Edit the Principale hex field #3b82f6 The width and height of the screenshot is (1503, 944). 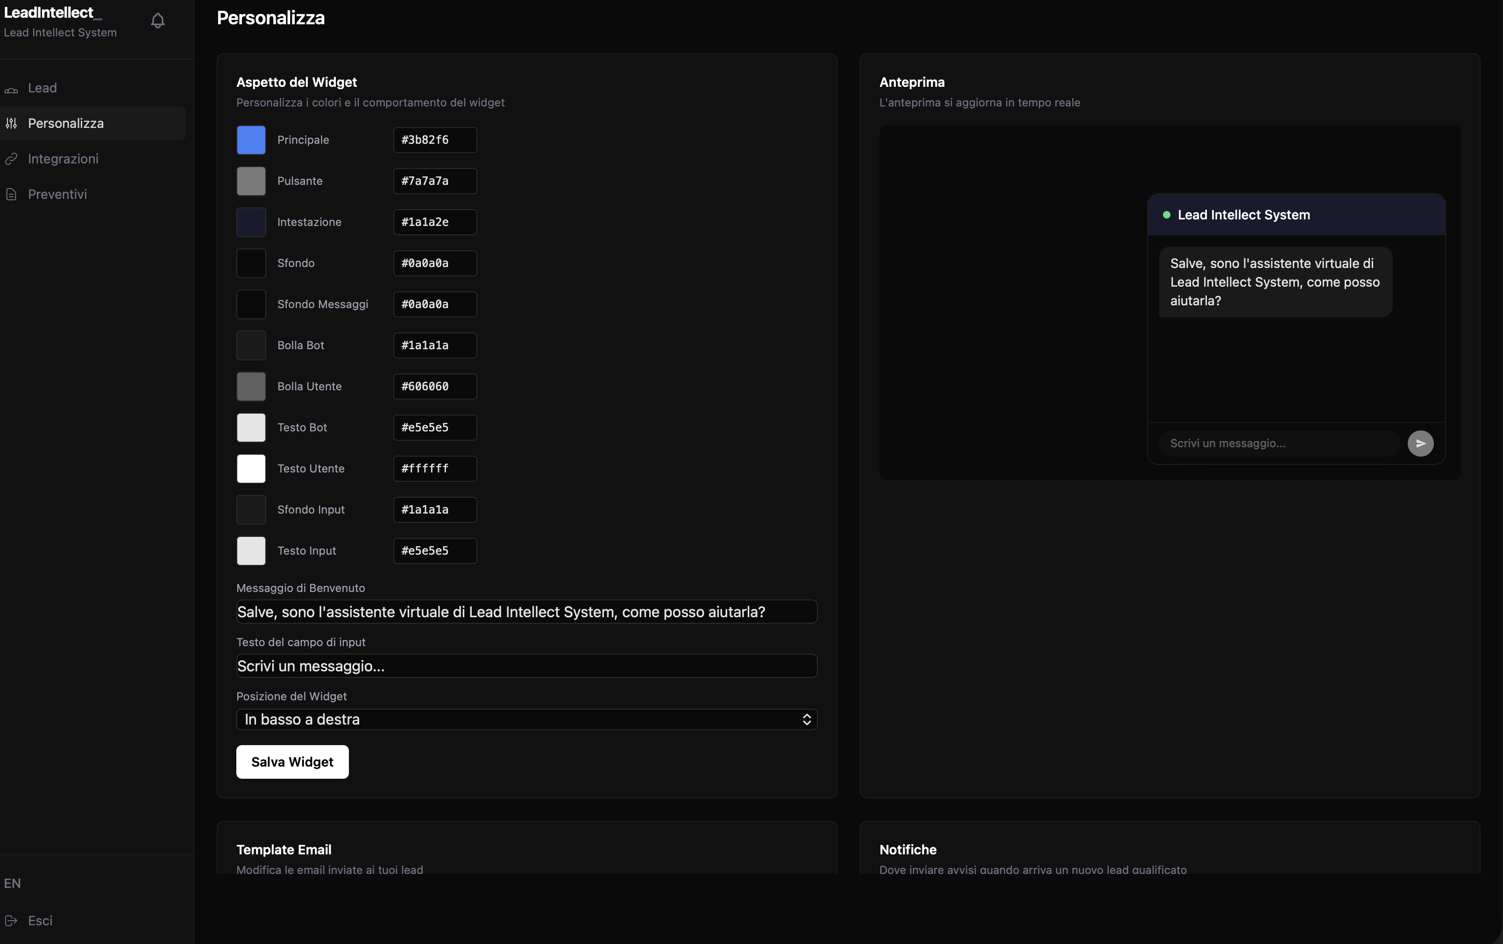pos(434,140)
